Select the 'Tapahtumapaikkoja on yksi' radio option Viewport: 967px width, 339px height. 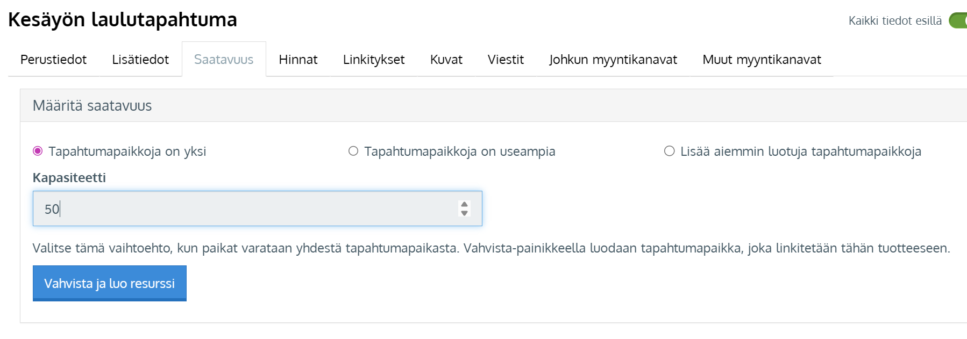coord(38,151)
